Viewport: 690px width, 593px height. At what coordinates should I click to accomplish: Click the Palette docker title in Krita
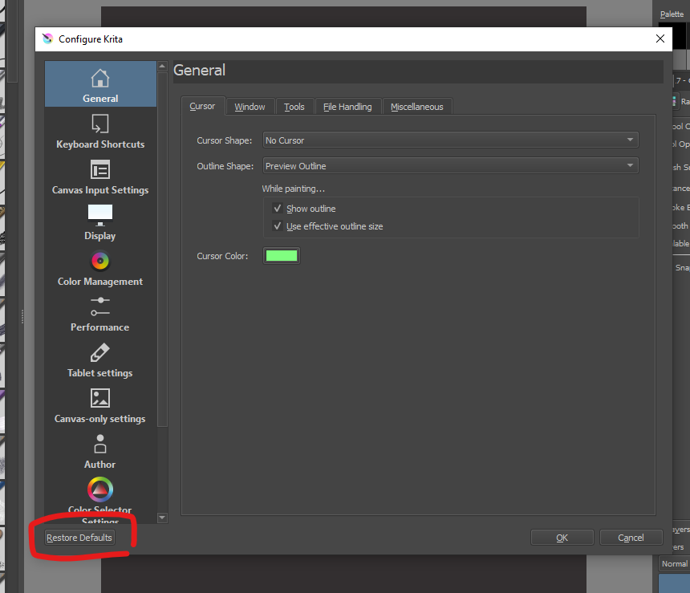672,14
